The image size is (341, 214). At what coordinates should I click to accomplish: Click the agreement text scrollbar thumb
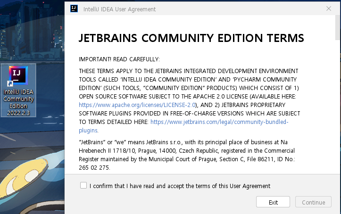pos(338,28)
